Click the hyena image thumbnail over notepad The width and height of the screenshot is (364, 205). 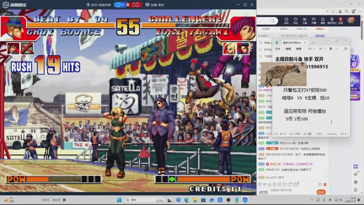point(283,74)
